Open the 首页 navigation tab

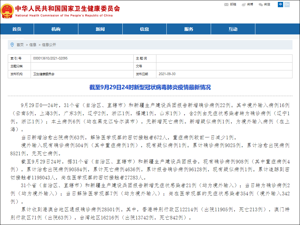pyautogui.click(x=17, y=29)
